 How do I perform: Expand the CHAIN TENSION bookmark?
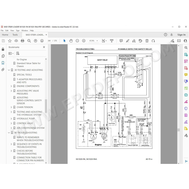tap(11, 107)
